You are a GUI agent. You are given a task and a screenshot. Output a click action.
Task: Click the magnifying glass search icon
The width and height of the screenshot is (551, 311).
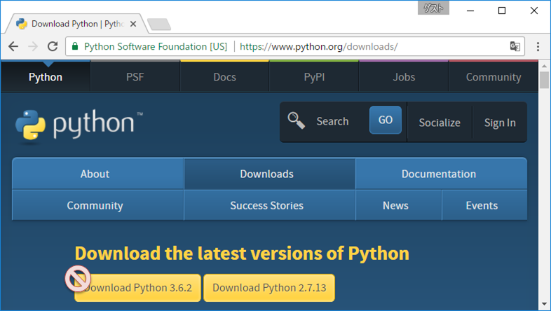tap(297, 120)
